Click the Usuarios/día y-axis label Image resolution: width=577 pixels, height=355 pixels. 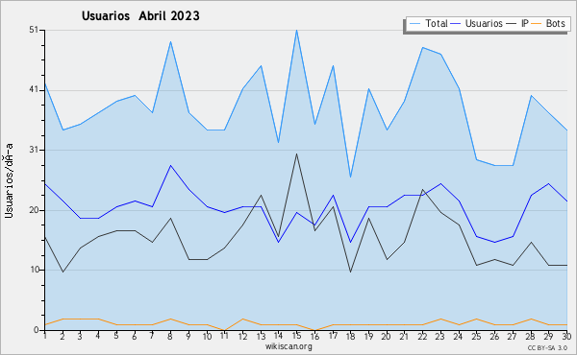click(x=9, y=180)
